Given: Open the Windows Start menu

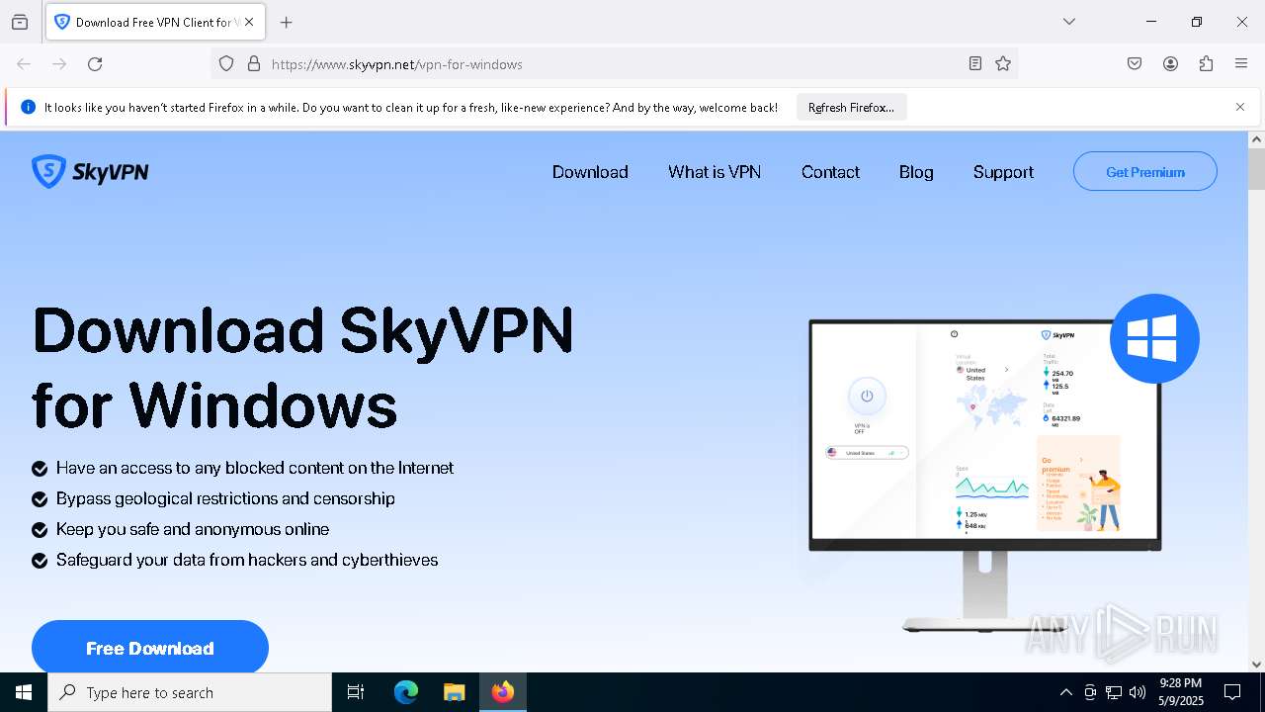Looking at the screenshot, I should (24, 692).
